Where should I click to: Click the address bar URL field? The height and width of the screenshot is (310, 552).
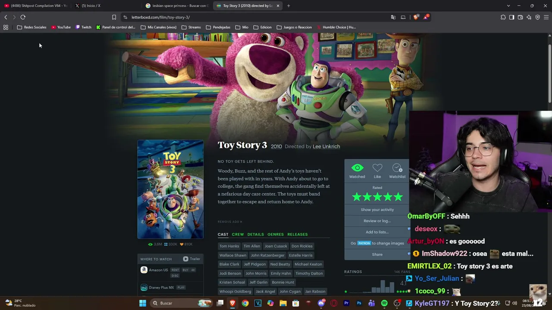point(254,17)
